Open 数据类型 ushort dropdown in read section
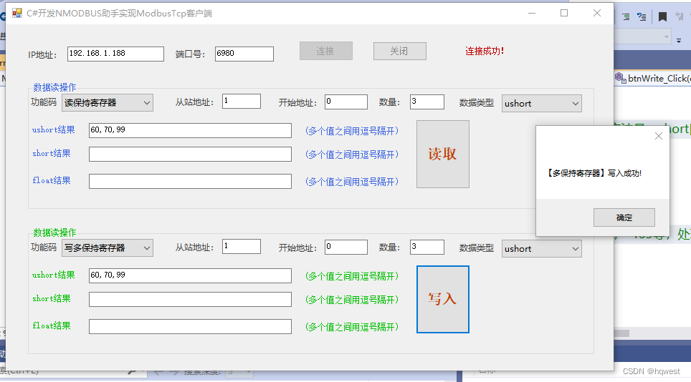Screen dimensions: 691x382 pyautogui.click(x=542, y=104)
